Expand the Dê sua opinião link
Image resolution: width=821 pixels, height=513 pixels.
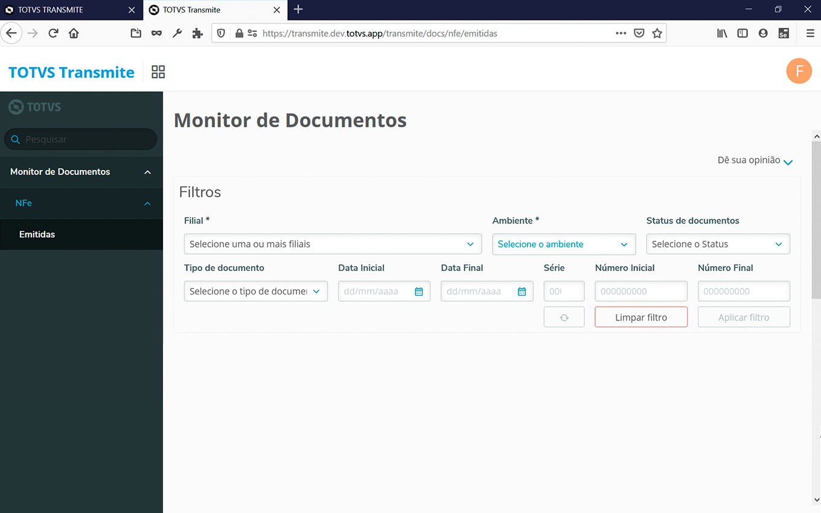tap(755, 161)
